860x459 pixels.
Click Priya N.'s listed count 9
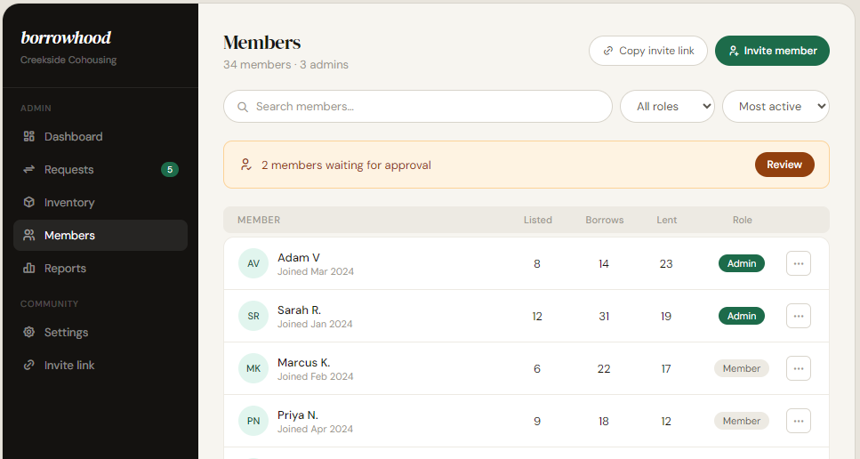pyautogui.click(x=537, y=421)
